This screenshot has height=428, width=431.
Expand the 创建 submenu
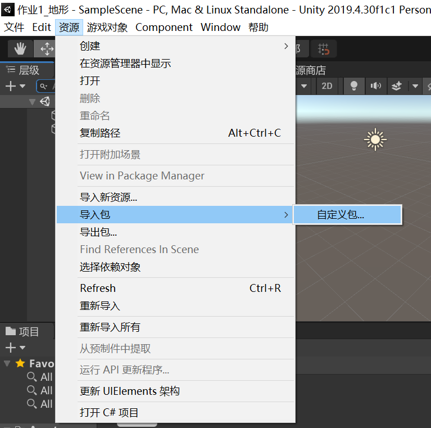(175, 46)
